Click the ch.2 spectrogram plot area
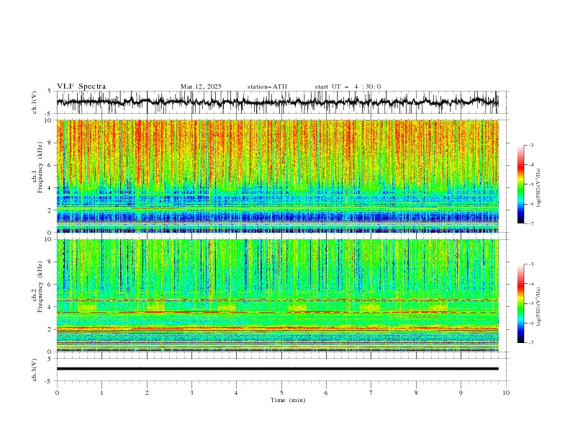Viewport: 570px width, 441px height. pyautogui.click(x=278, y=295)
